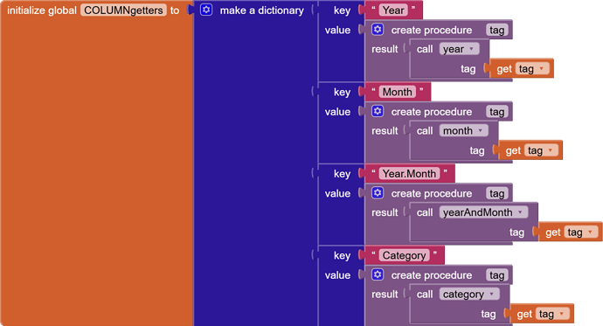Click create procedure text in Year.Month entry
603x326 pixels.
[x=432, y=193]
